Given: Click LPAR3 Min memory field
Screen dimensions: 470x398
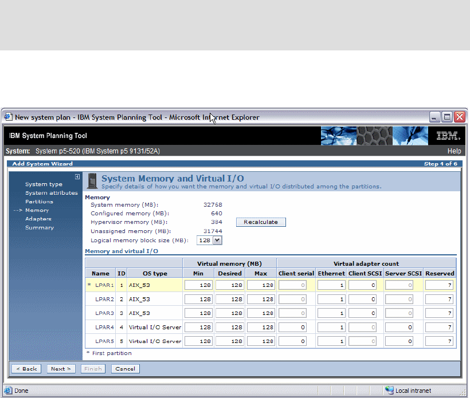Looking at the screenshot, I should (x=198, y=313).
